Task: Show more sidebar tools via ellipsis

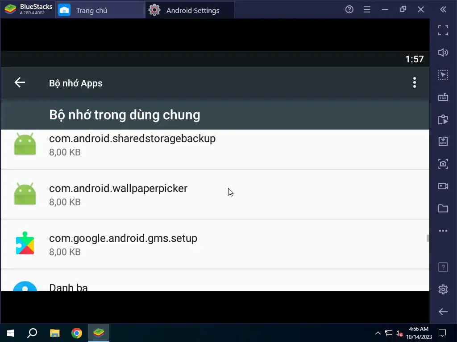Action: [x=443, y=231]
